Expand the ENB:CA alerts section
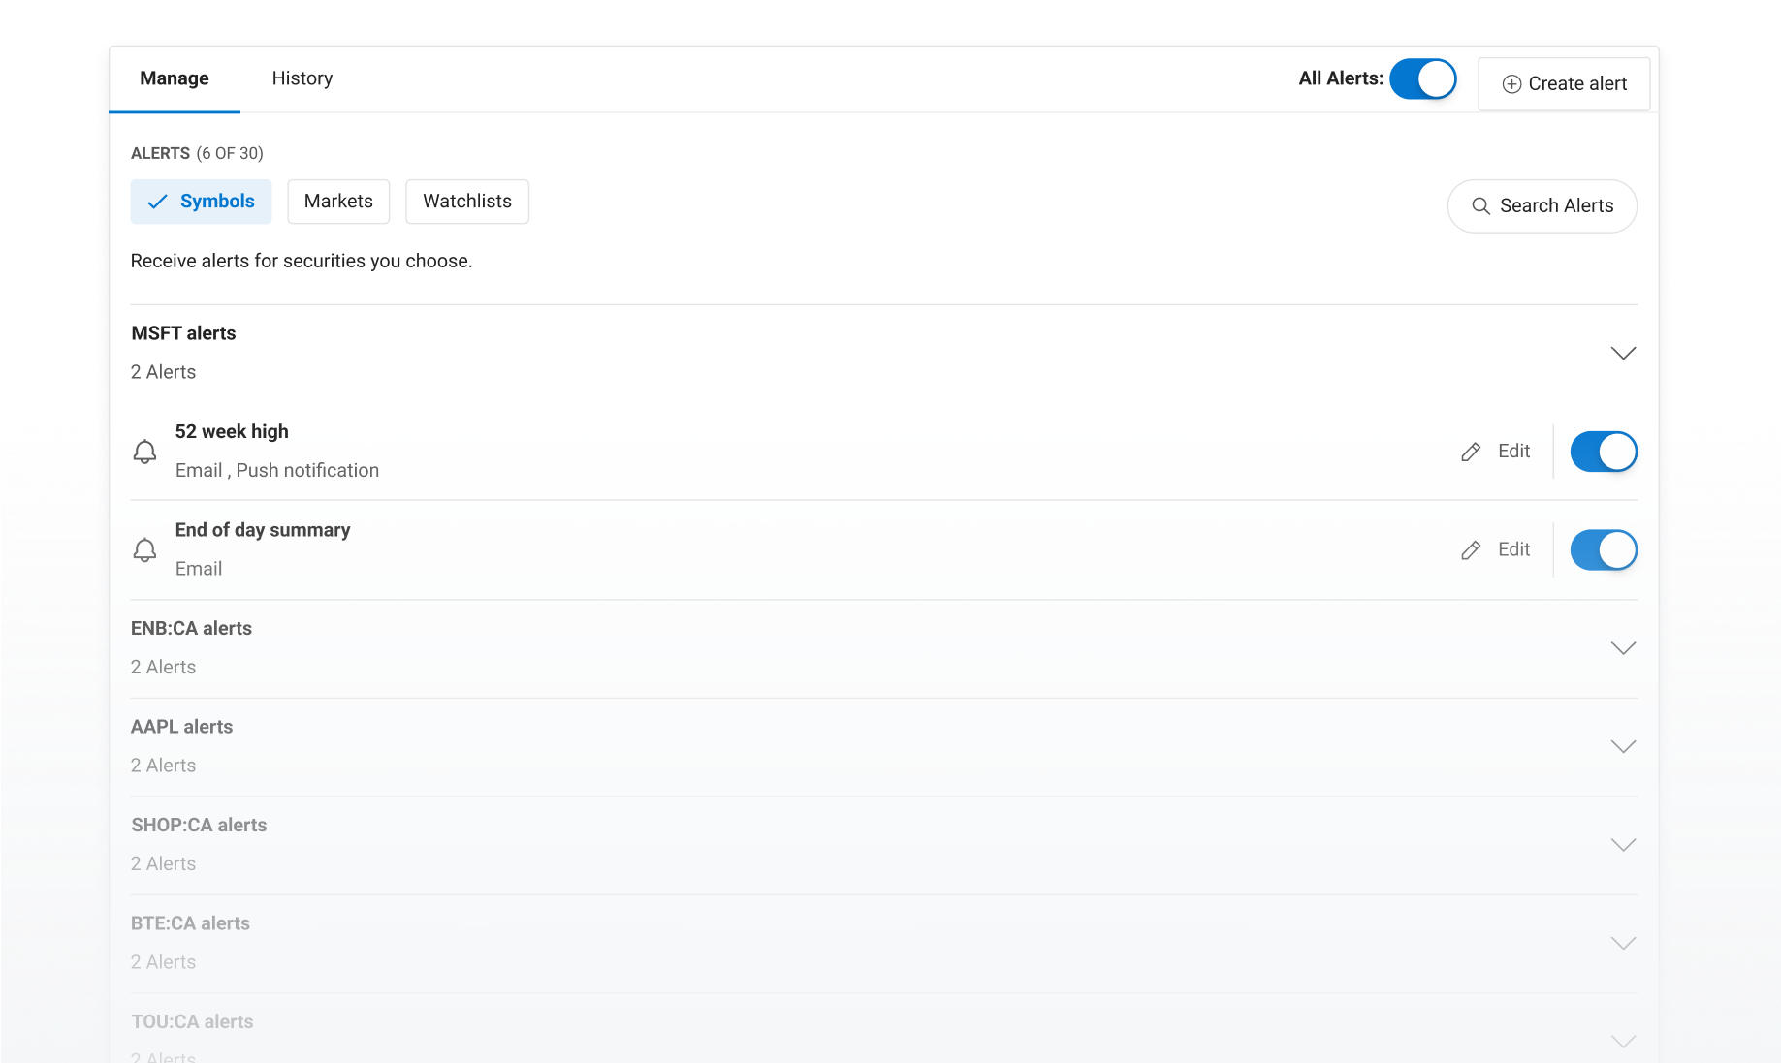Image resolution: width=1781 pixels, height=1063 pixels. (x=1623, y=648)
